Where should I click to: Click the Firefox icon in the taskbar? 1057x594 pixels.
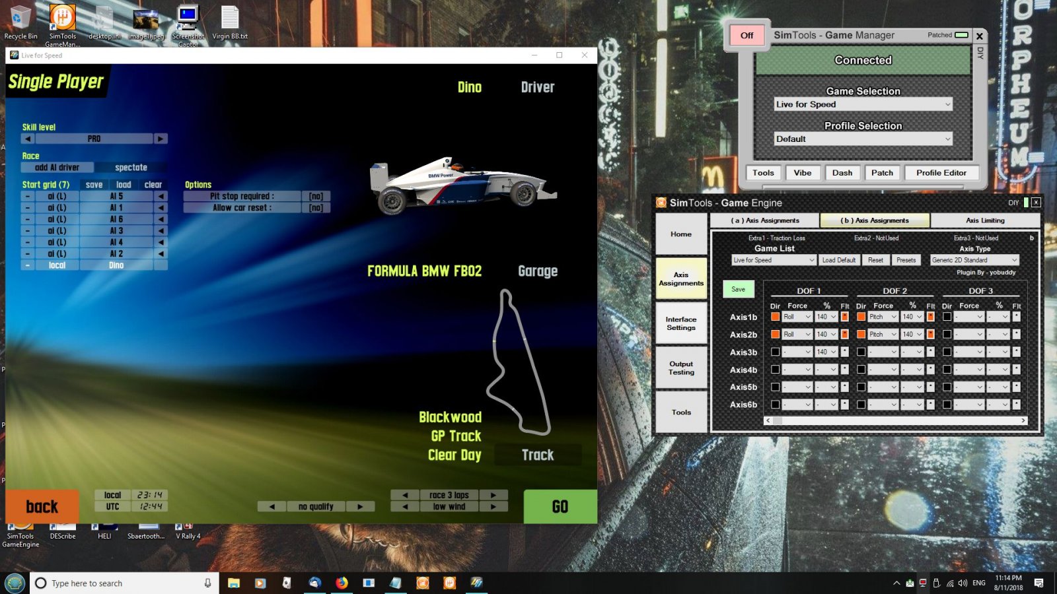[342, 583]
